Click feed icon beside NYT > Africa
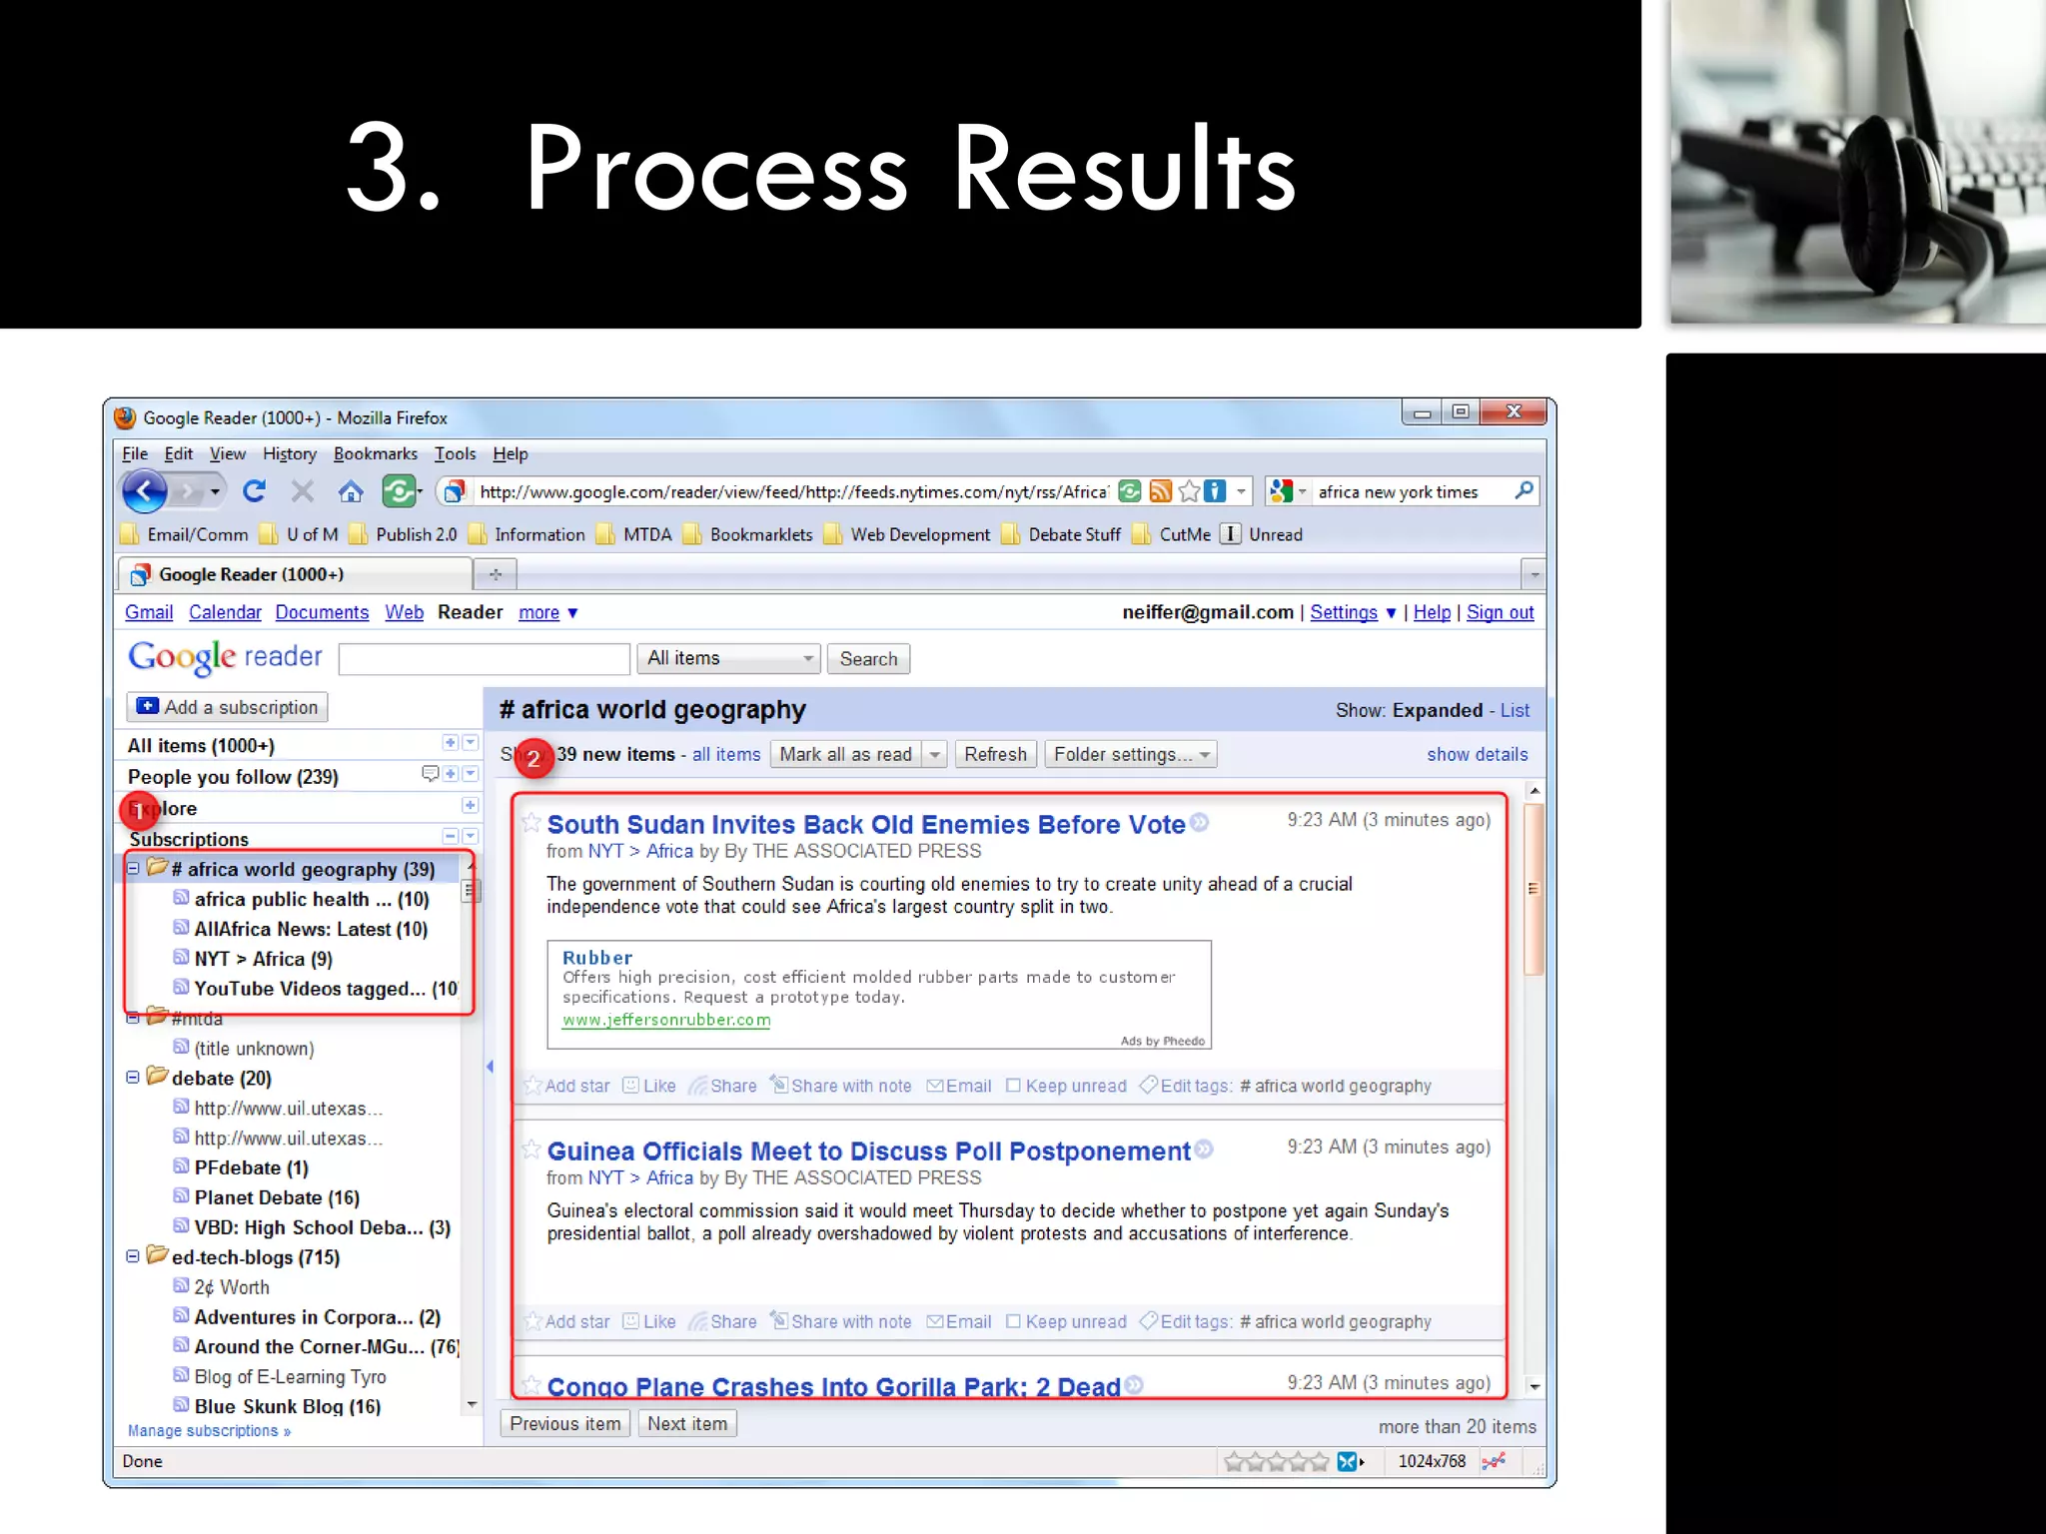The width and height of the screenshot is (2046, 1534). point(181,957)
